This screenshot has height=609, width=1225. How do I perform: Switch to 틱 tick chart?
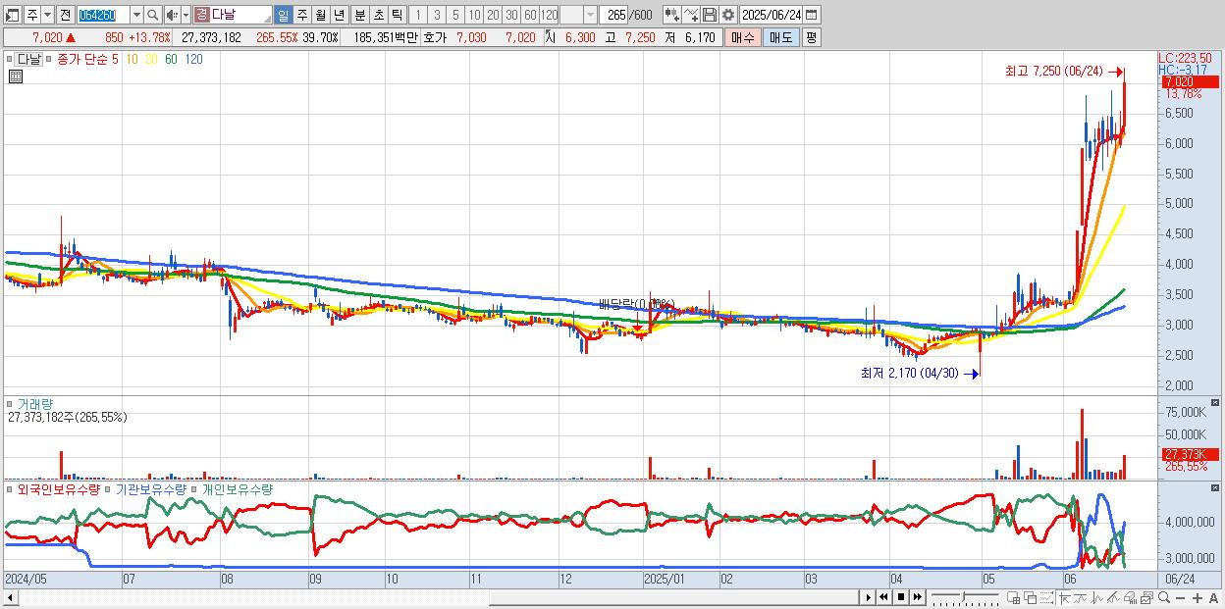(397, 15)
